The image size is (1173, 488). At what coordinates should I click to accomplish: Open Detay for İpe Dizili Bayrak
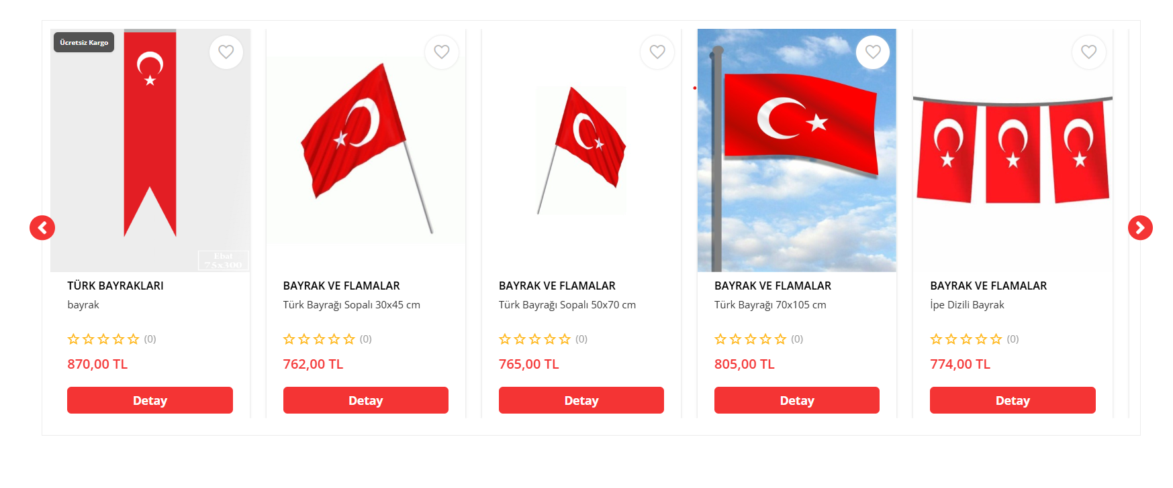coord(1012,400)
